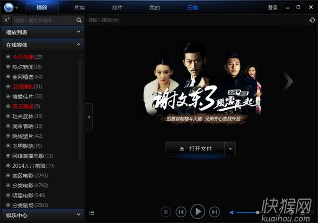Open the main menu arrow beside the logo
Viewport: 318px width, 223px height.
tap(16, 8)
